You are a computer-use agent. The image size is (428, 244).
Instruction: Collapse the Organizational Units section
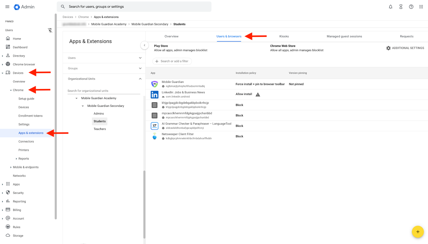tap(140, 79)
